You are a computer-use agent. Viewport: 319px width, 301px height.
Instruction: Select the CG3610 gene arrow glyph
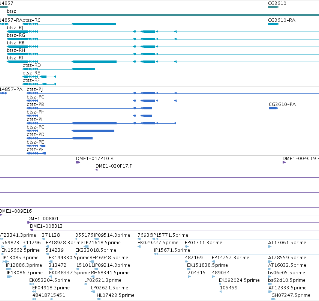273,7
